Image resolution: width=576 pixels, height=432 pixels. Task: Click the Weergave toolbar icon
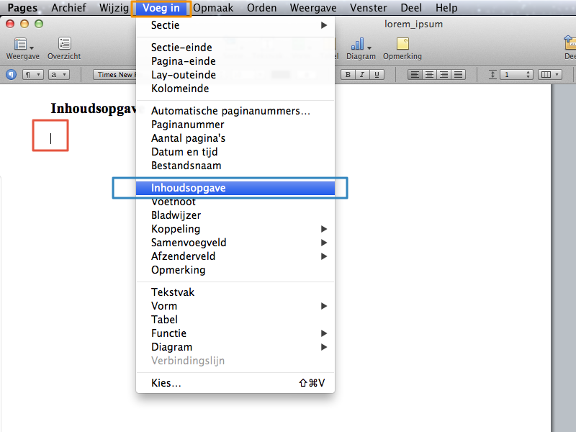click(23, 48)
